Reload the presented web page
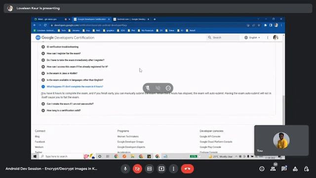The width and height of the screenshot is (316, 178). click(x=45, y=25)
